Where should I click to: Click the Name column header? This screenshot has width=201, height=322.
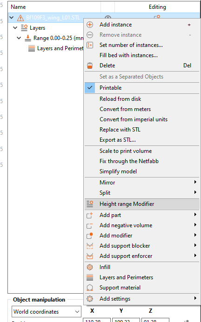[18, 7]
